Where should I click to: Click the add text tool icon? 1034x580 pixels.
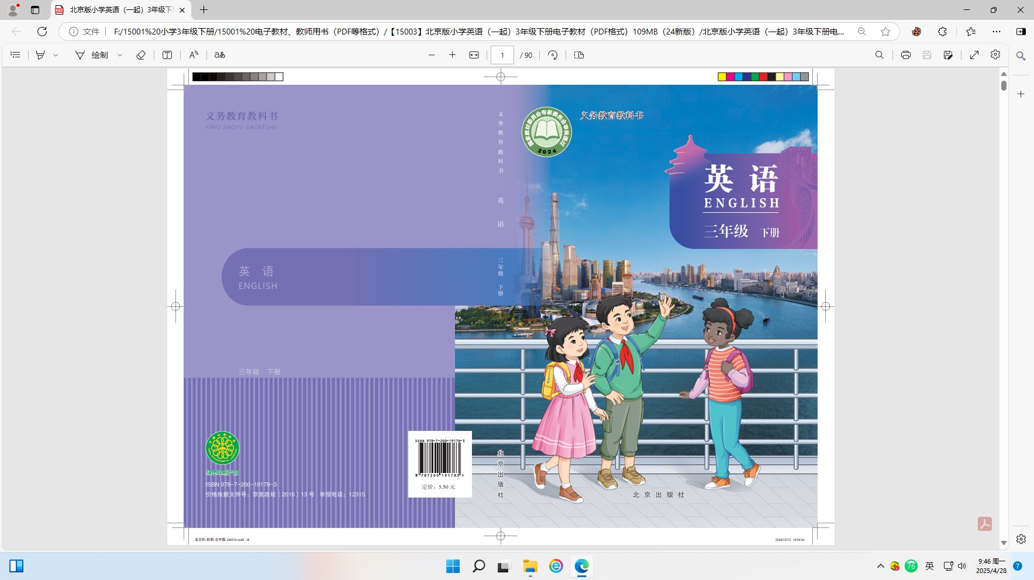point(167,55)
